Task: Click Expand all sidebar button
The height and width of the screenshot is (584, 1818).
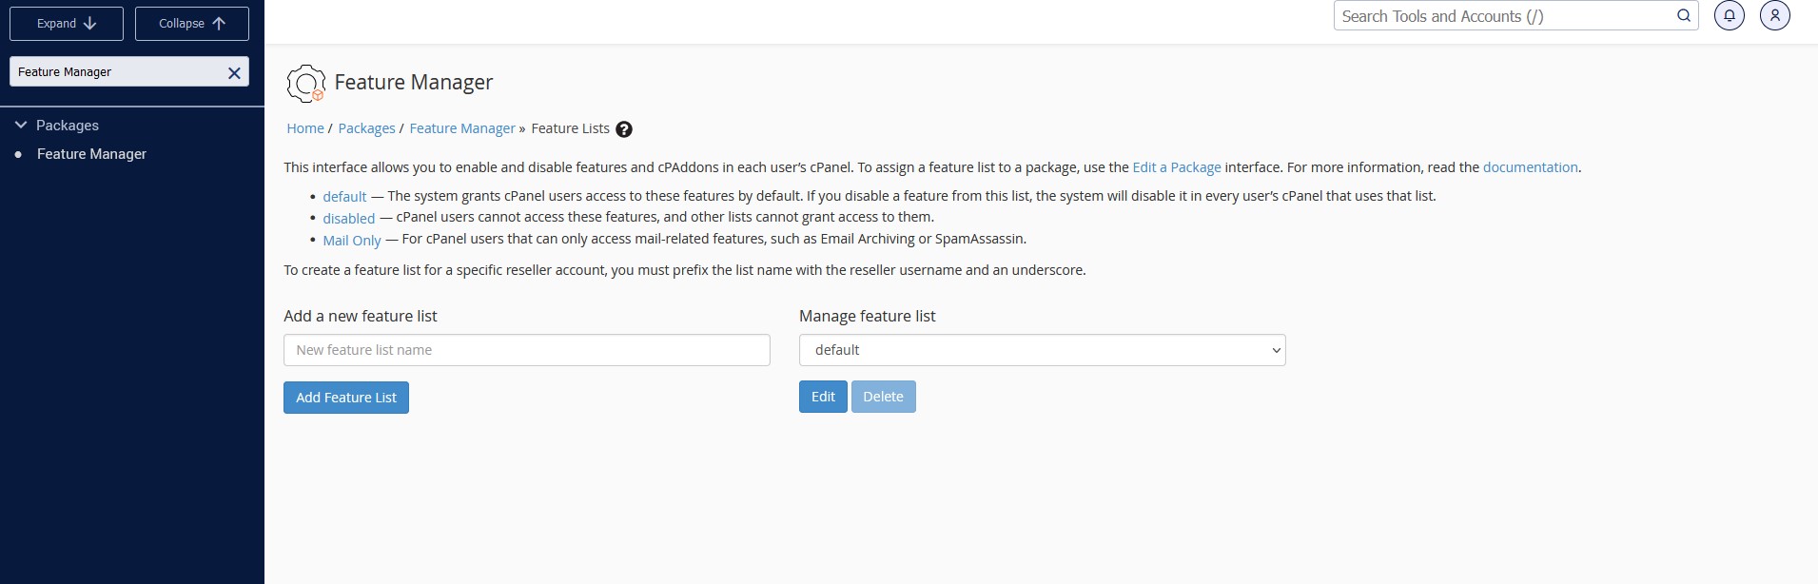Action: click(x=67, y=24)
